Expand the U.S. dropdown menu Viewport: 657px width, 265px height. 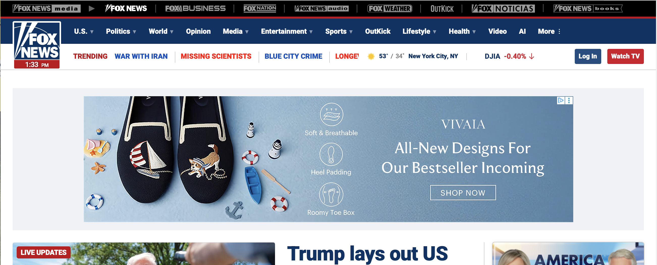tap(84, 31)
